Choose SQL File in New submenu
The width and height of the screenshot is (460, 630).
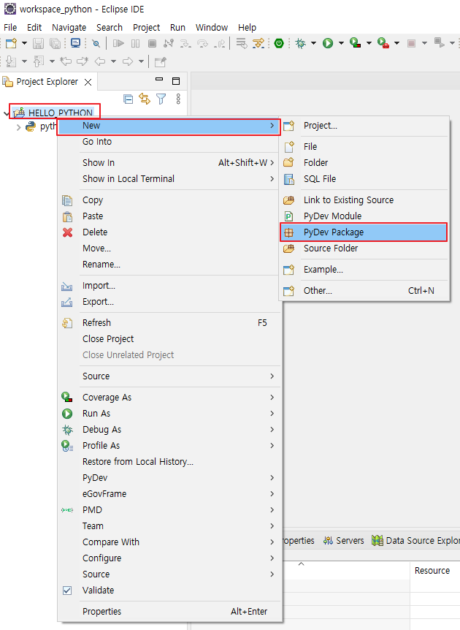(x=364, y=179)
